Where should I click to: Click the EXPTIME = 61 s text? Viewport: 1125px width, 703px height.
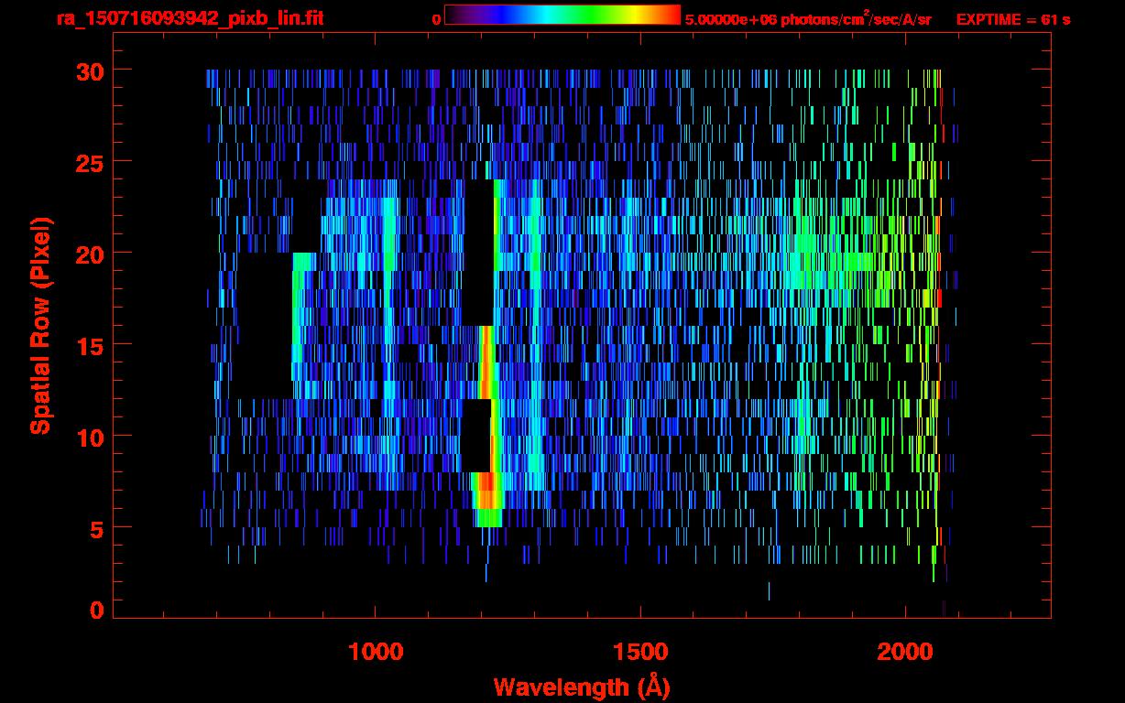1014,19
